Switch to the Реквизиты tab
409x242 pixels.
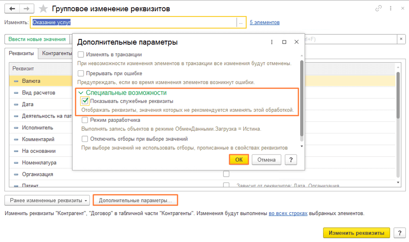pos(21,54)
